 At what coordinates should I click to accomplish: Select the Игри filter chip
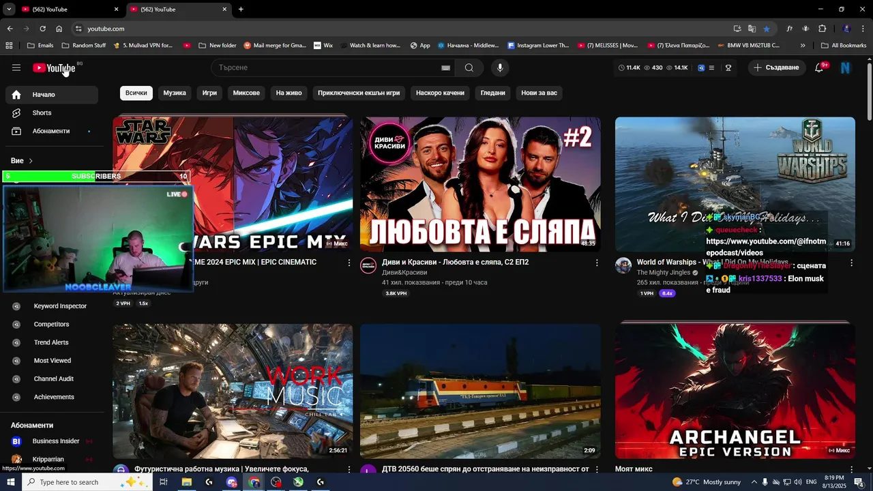click(x=209, y=93)
